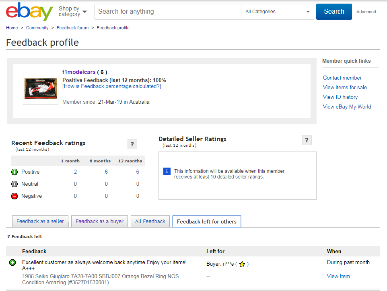
Task: Click the green Positive rating icon
Action: click(14, 172)
